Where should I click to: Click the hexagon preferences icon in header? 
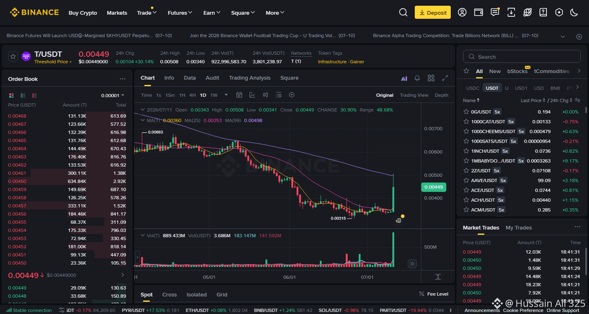click(559, 12)
